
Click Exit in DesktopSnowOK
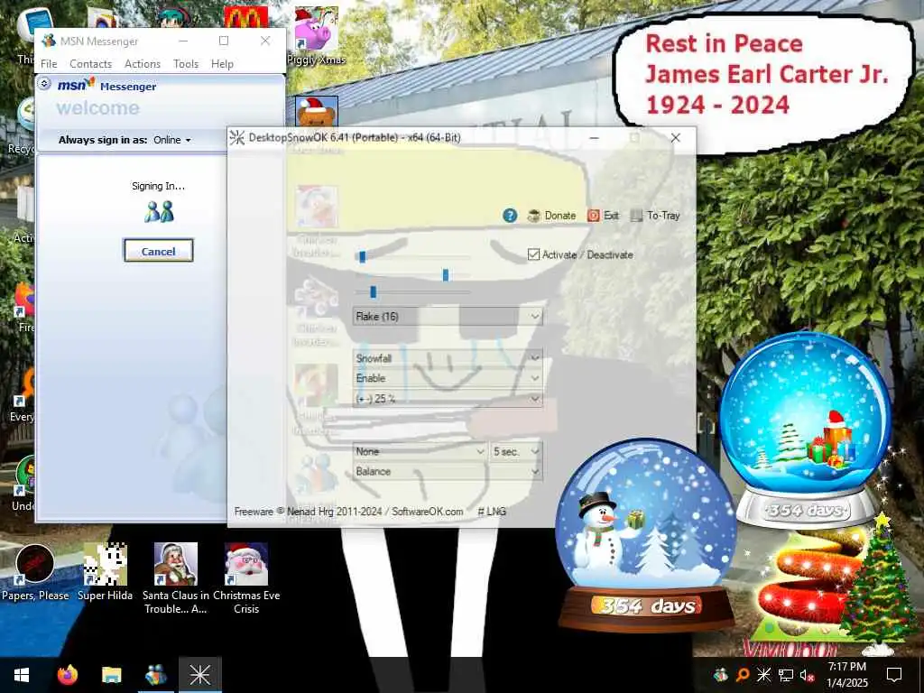click(604, 216)
